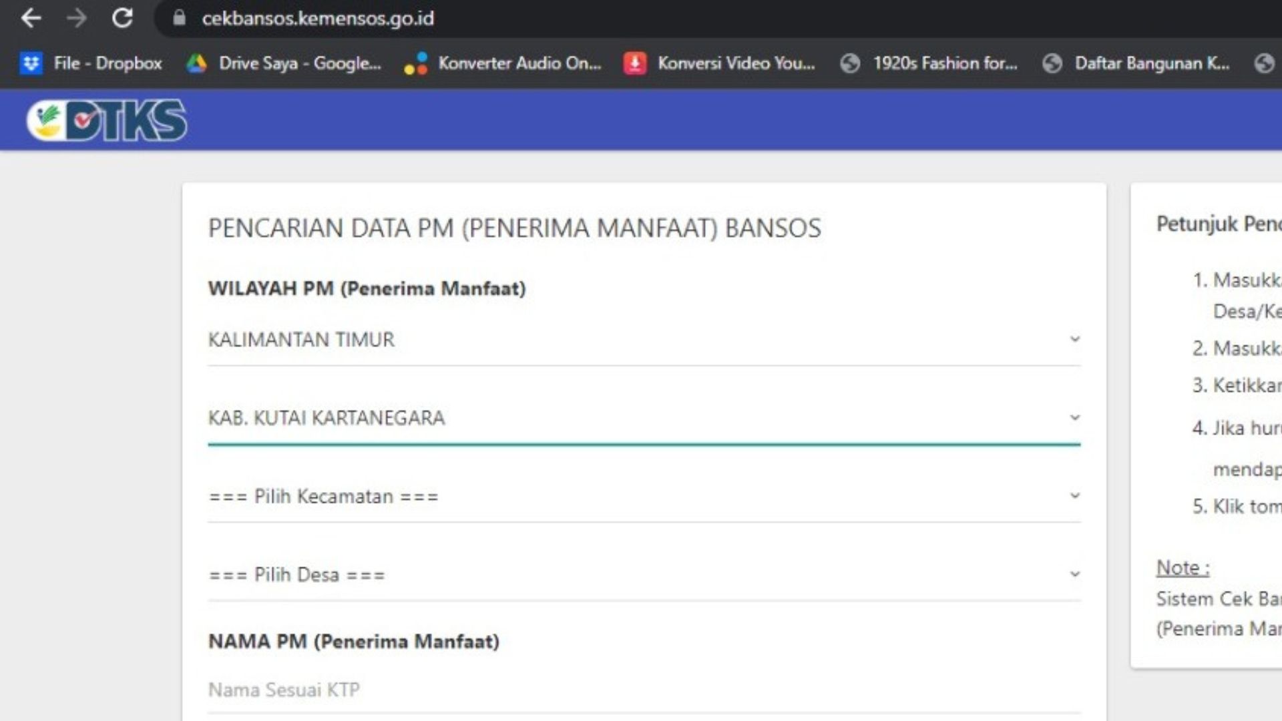The image size is (1282, 721).
Task: Click the address bar URL text
Action: coord(318,18)
